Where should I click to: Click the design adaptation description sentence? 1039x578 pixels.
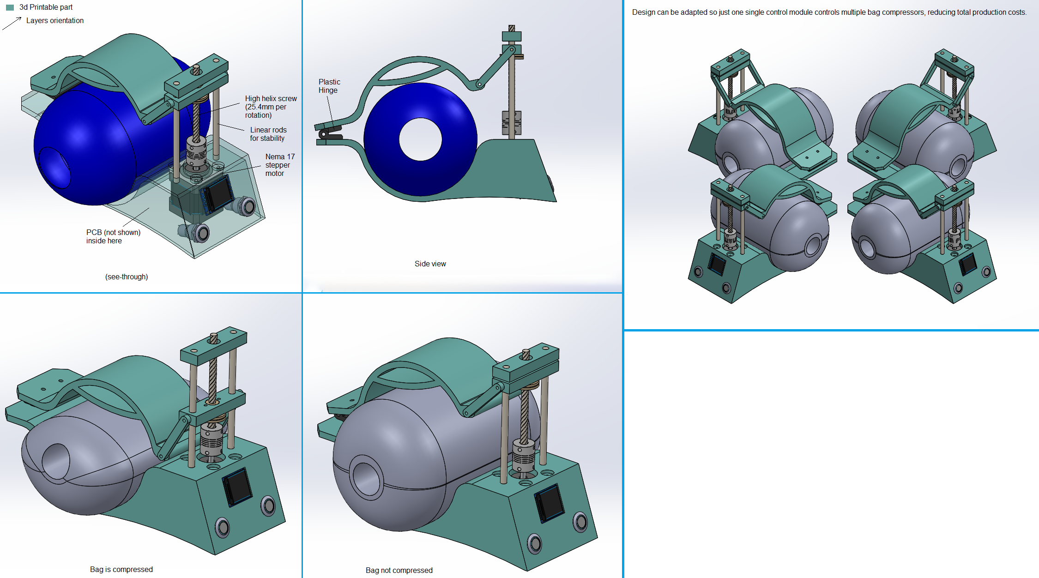[x=829, y=12]
